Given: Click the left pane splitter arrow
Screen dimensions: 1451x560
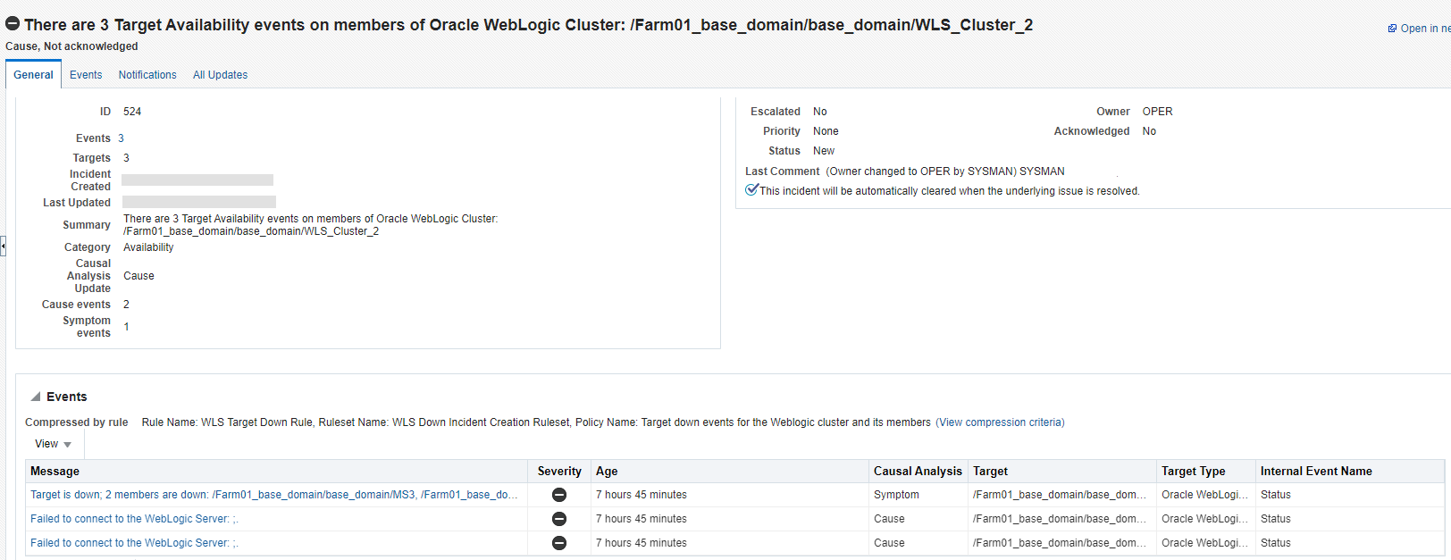Looking at the screenshot, I should tap(3, 246).
